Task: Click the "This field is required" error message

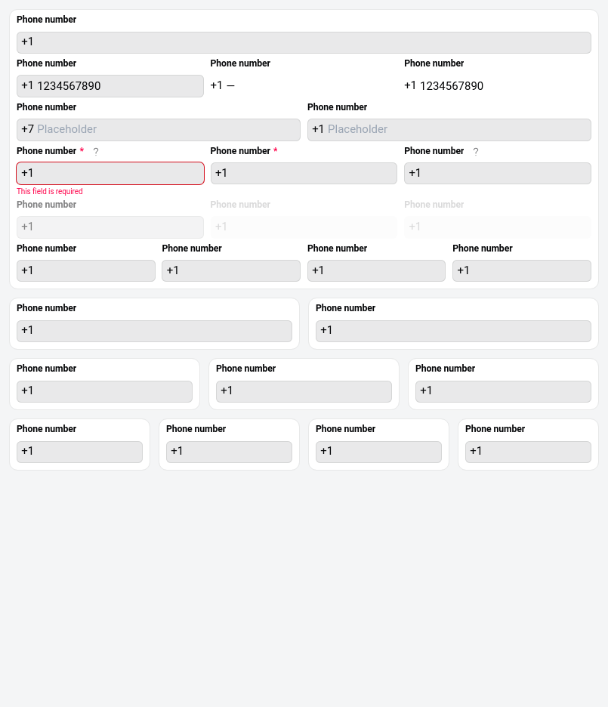Action: tap(50, 192)
